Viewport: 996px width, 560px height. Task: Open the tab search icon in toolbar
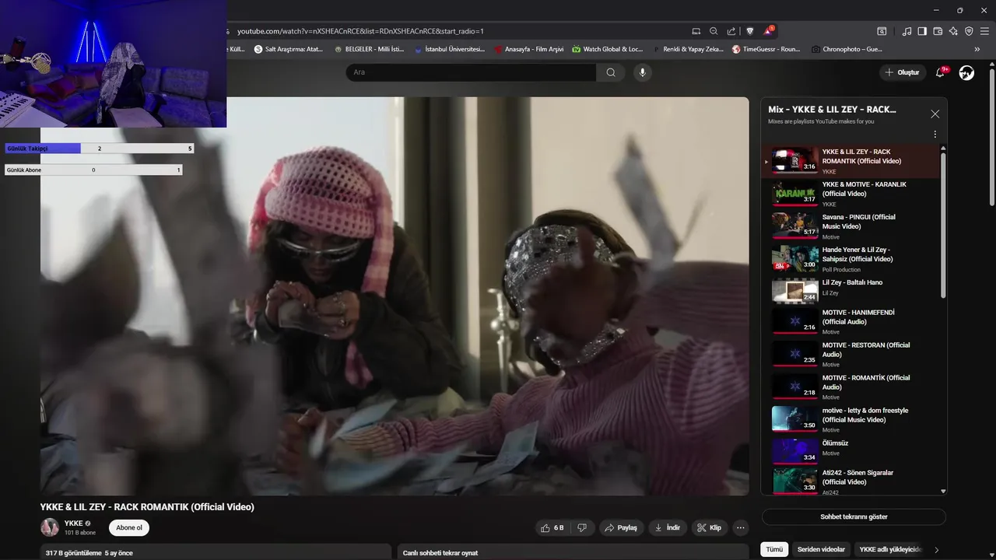pos(882,31)
